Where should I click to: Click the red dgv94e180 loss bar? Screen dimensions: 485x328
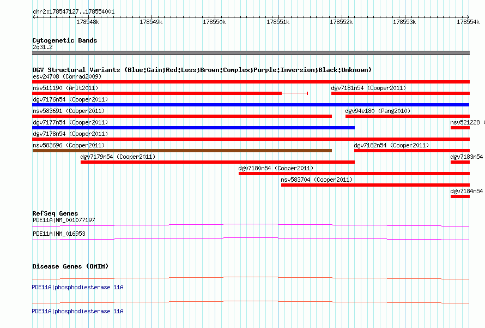[408, 116]
